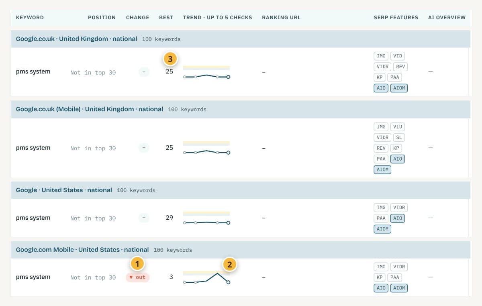This screenshot has height=306, width=482.
Task: Sort by the POSITION column header
Action: (102, 18)
